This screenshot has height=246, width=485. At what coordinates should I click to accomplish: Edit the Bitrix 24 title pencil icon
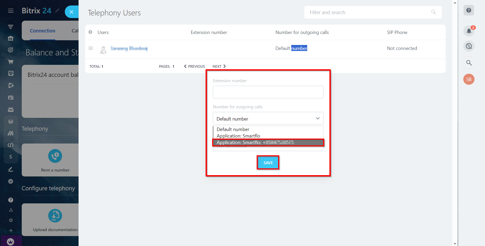[x=57, y=11]
